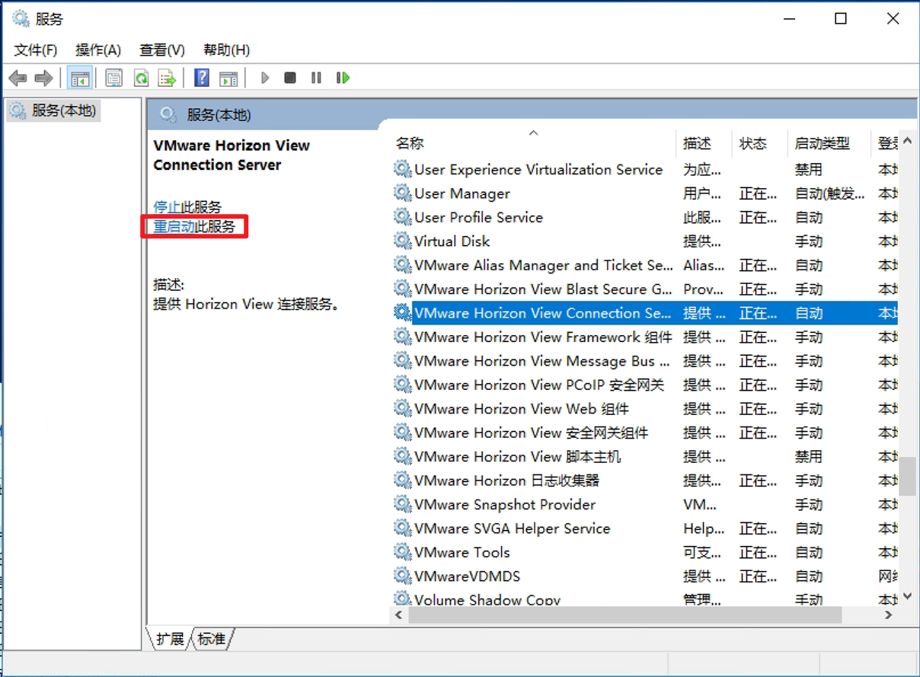Select VMware Alias Manager and Ticket Service row

click(x=645, y=265)
